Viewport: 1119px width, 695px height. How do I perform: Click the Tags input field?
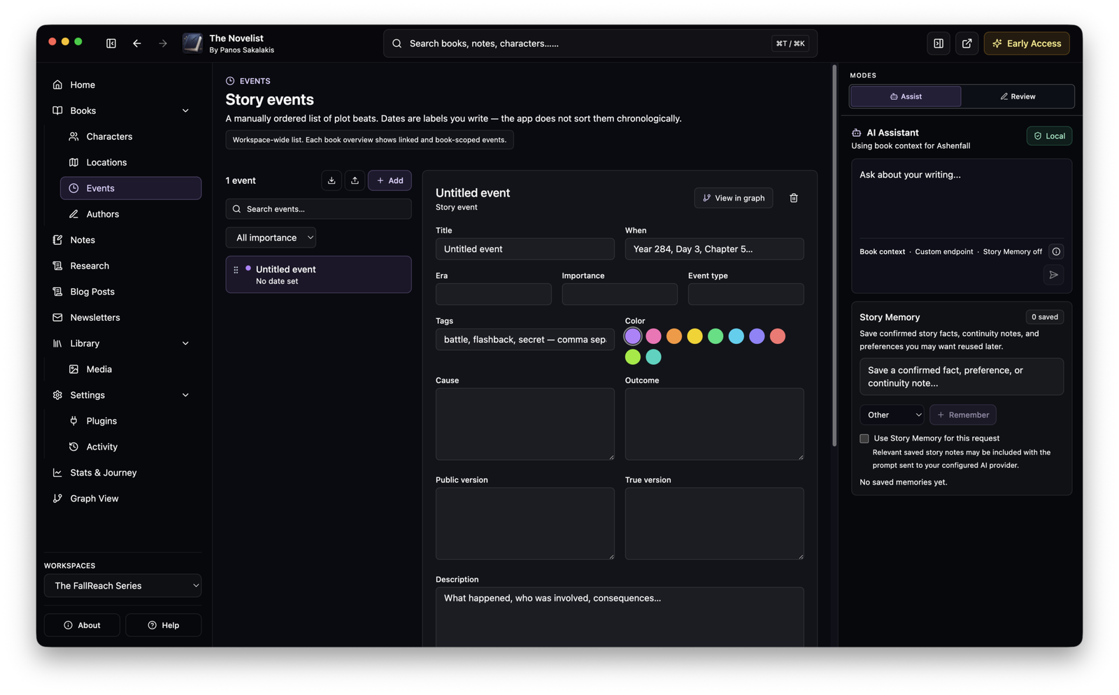click(x=525, y=340)
